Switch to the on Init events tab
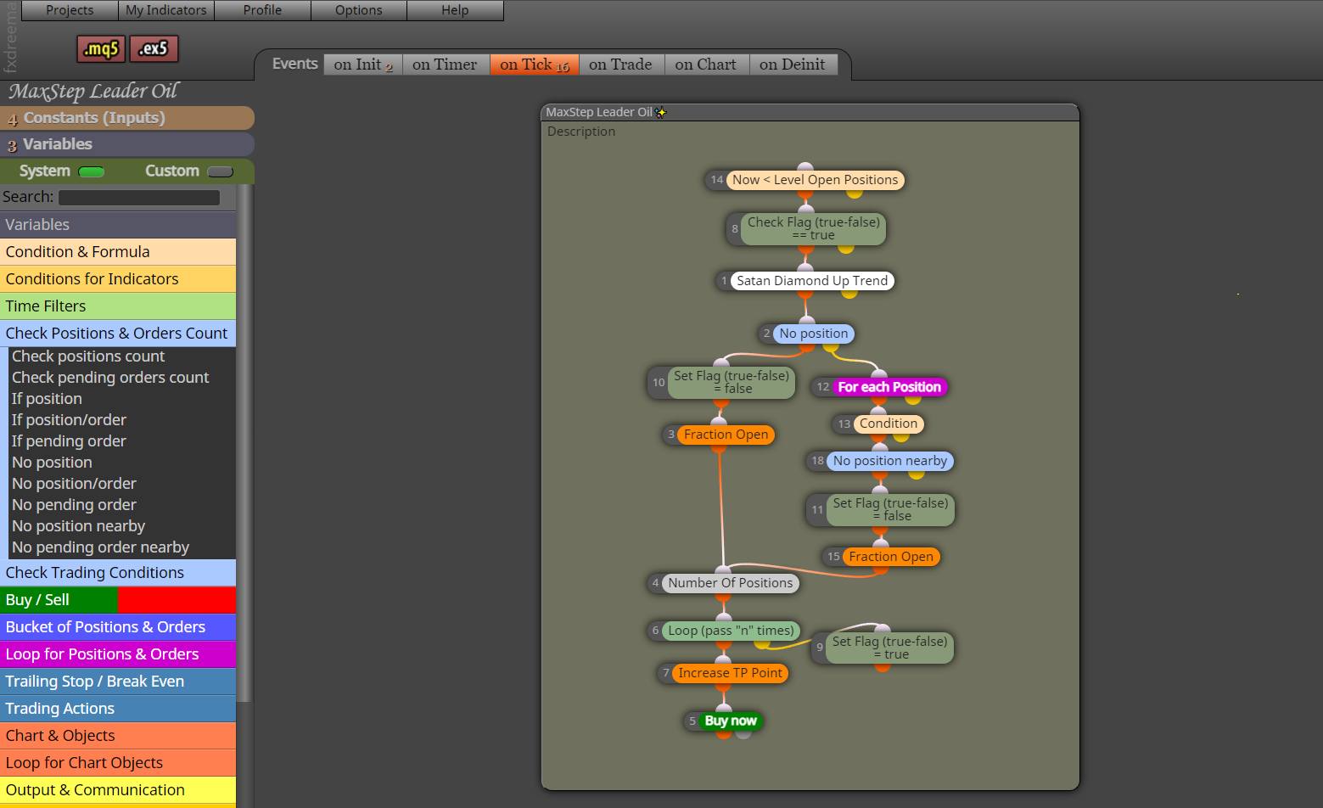The width and height of the screenshot is (1323, 808). coord(363,65)
